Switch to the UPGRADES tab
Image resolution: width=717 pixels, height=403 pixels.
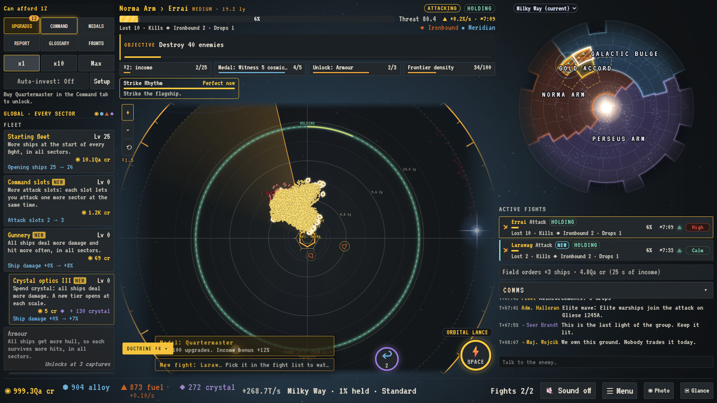pyautogui.click(x=22, y=26)
